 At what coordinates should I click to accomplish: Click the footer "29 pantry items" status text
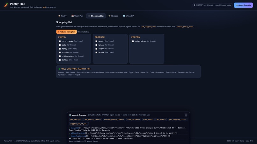[238, 141]
